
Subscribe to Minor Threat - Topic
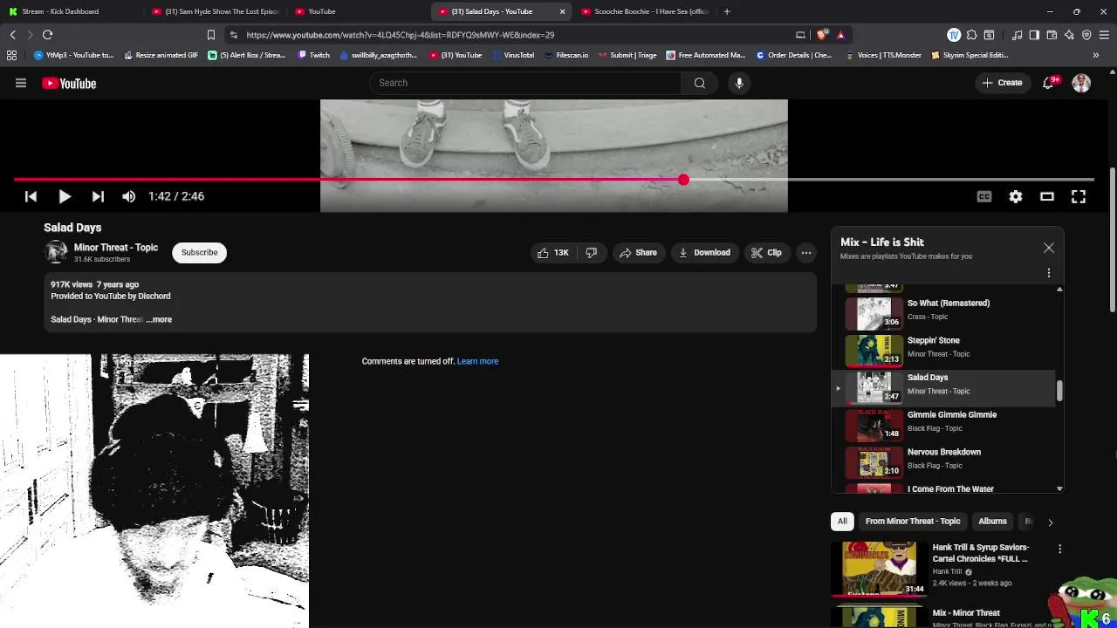(x=199, y=252)
